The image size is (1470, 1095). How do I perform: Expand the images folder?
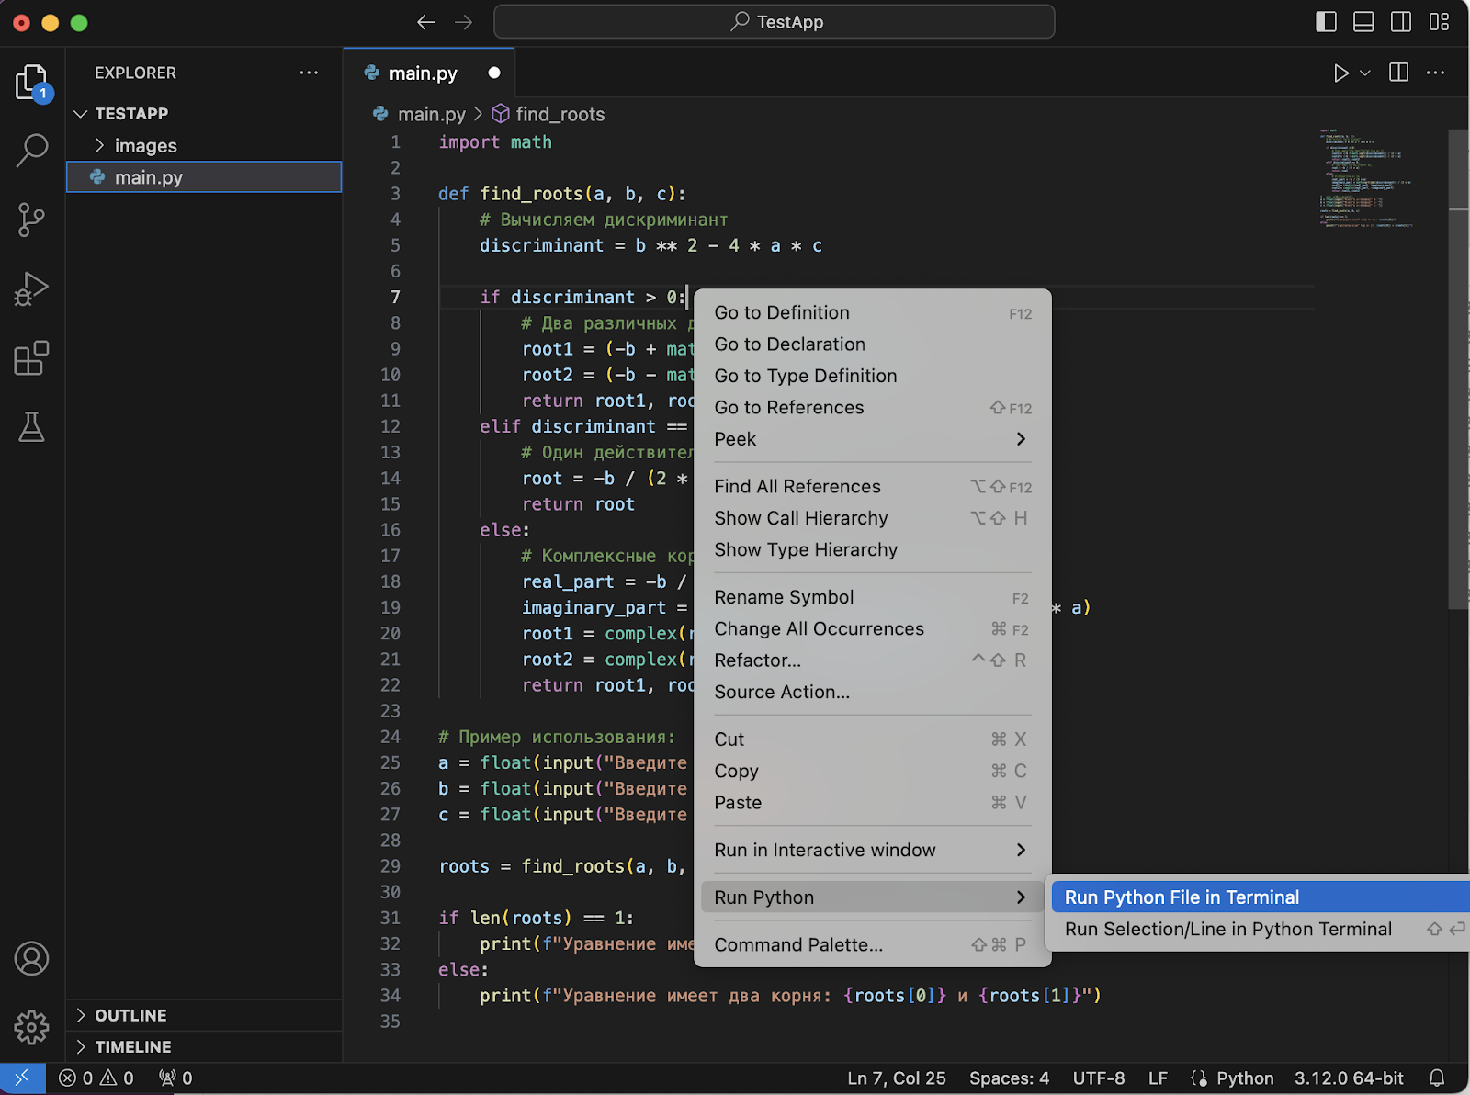[x=204, y=145]
